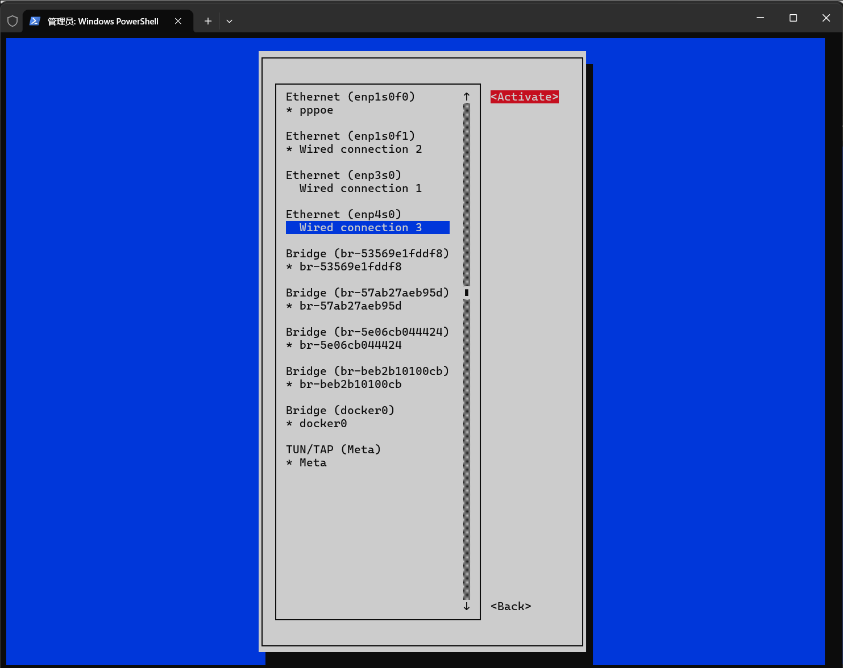This screenshot has height=668, width=843.
Task: Open a new terminal tab with plus
Action: click(208, 21)
